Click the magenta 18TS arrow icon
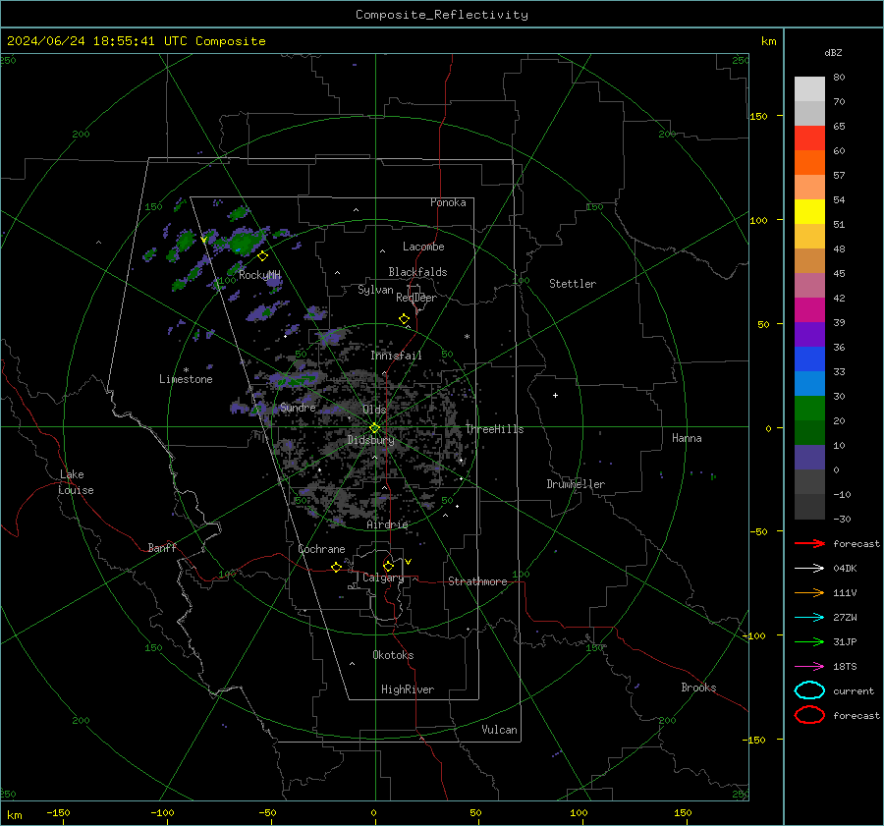The width and height of the screenshot is (884, 826). click(809, 667)
